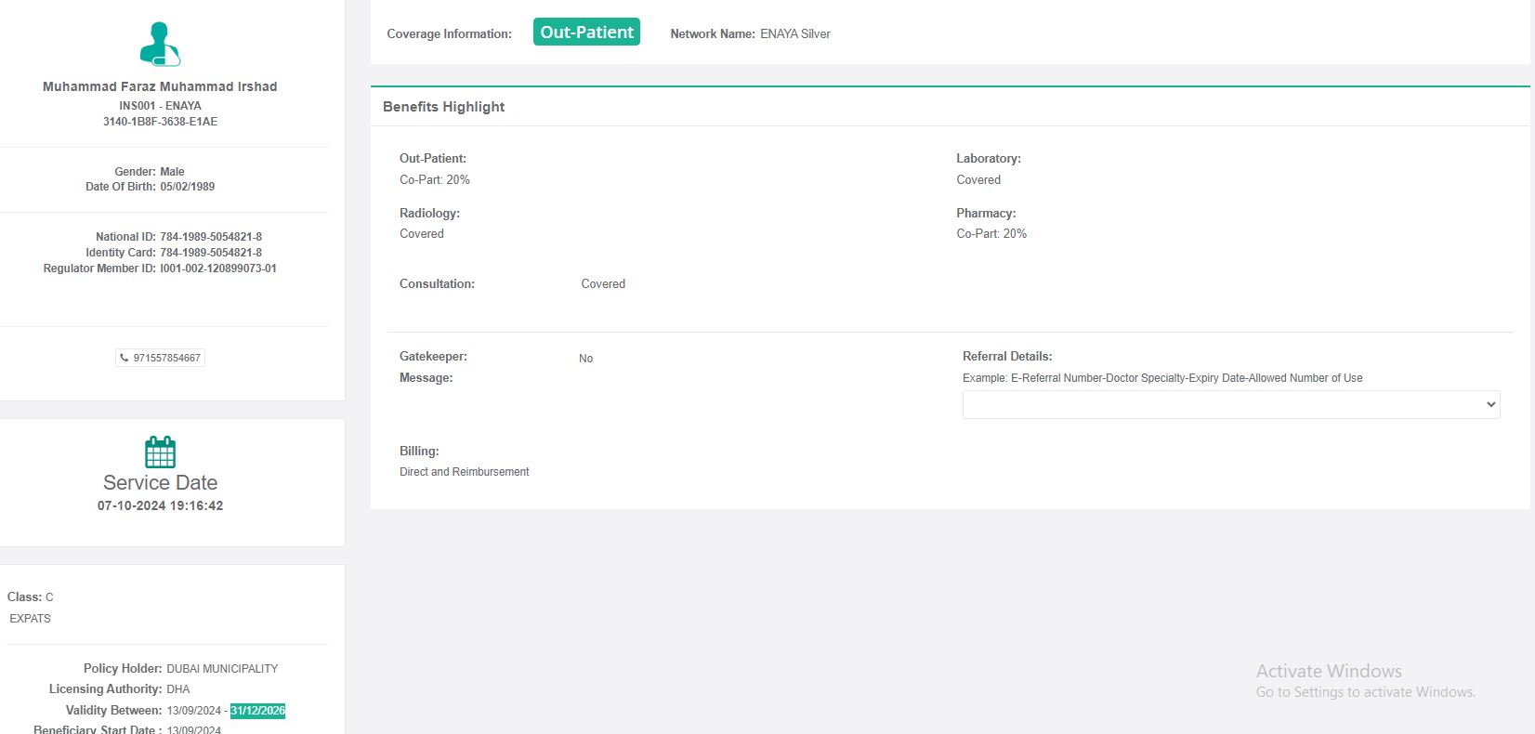The image size is (1535, 734).
Task: Click highlighted validity end date 31/12/2026
Action: pos(257,711)
